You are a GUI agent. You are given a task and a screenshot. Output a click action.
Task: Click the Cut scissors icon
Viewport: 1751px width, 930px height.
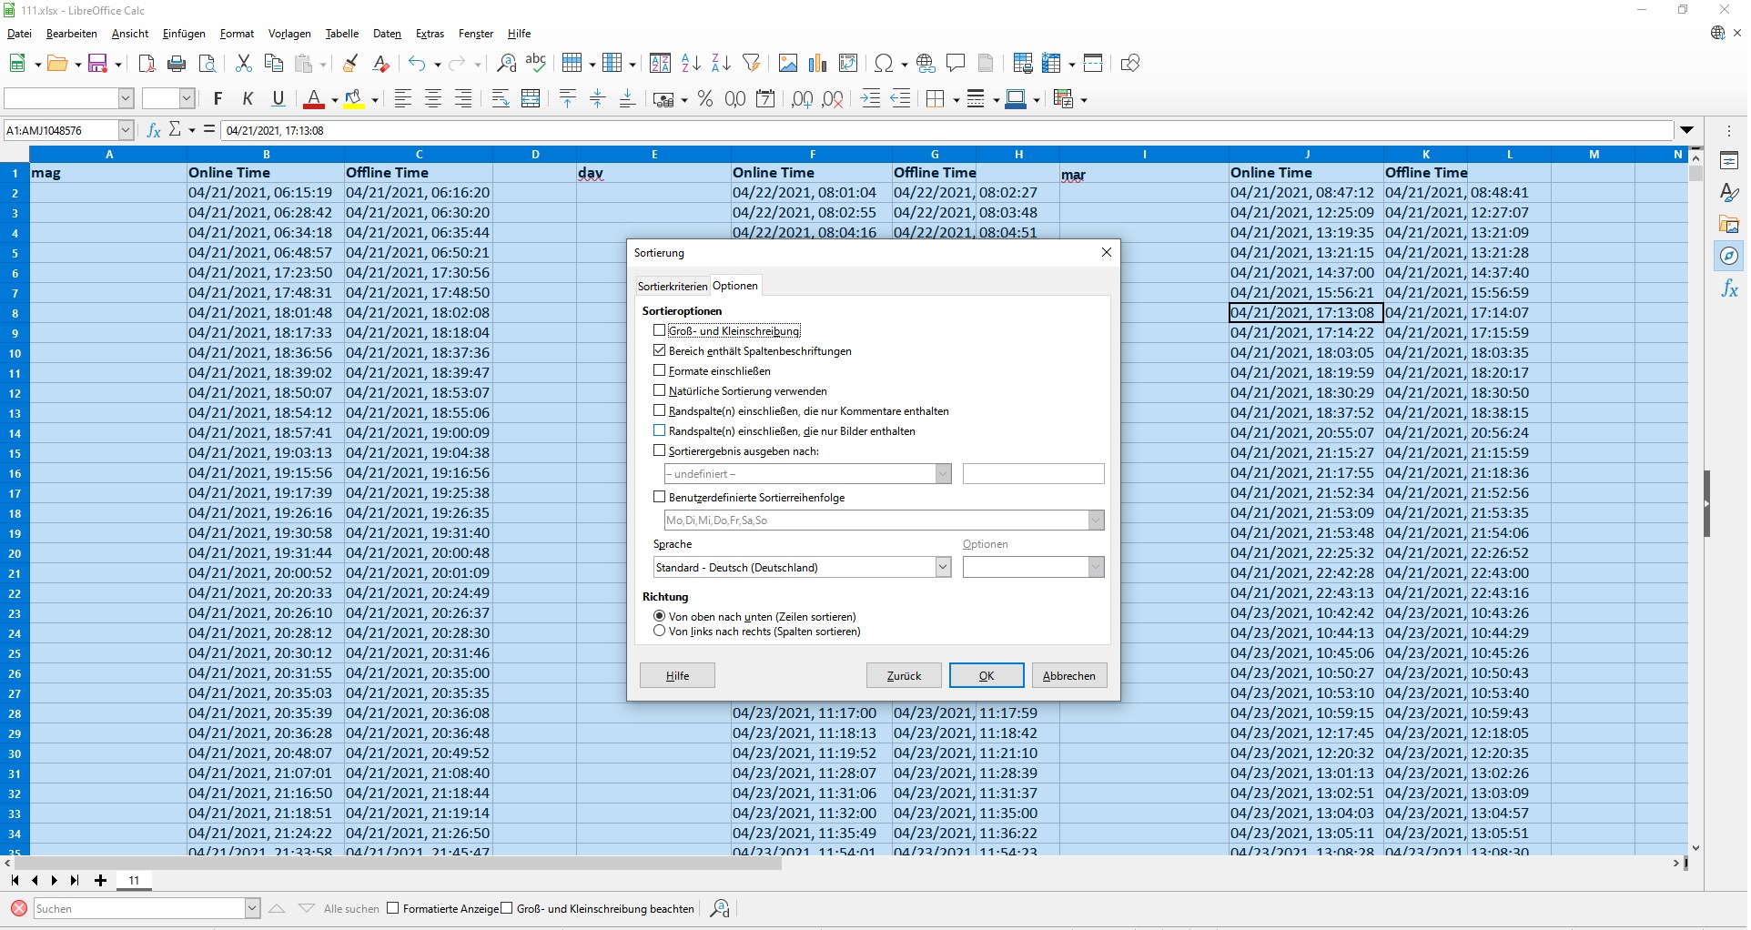[243, 63]
